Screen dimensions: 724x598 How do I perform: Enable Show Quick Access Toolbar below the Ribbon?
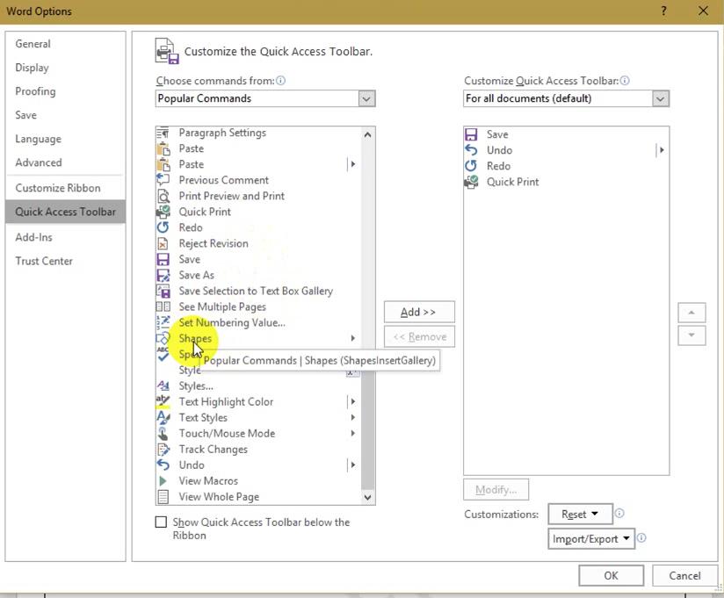161,522
